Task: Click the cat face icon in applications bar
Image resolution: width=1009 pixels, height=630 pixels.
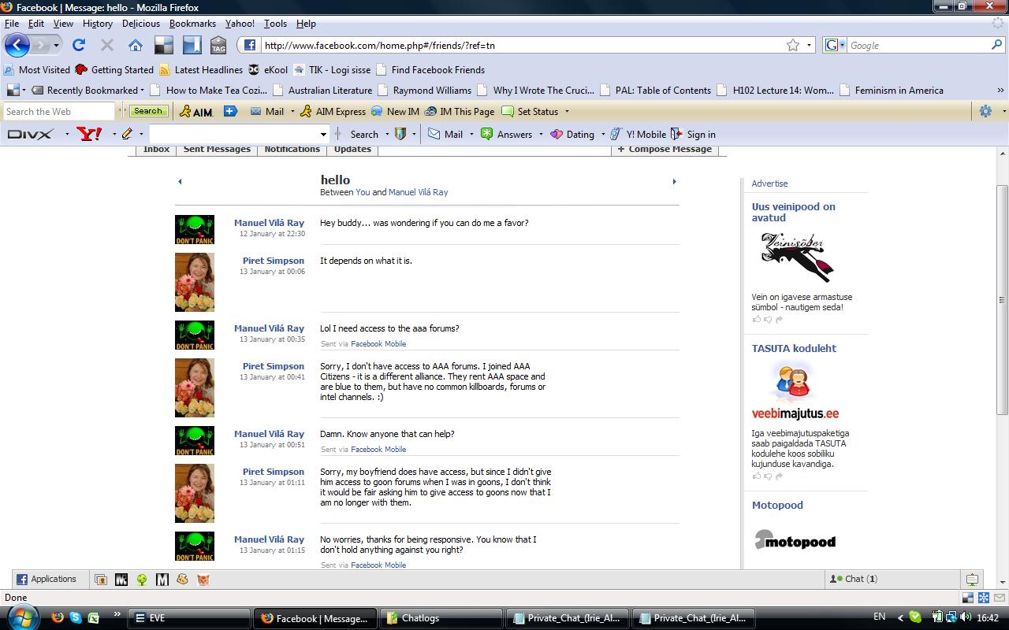Action: click(203, 580)
